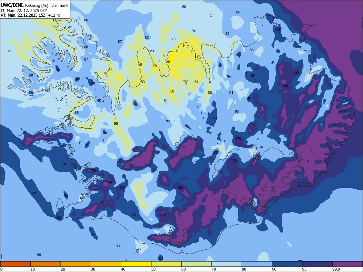Click the '40' tick on the color scale
Screen dimensions: 363x272
[123, 269]
